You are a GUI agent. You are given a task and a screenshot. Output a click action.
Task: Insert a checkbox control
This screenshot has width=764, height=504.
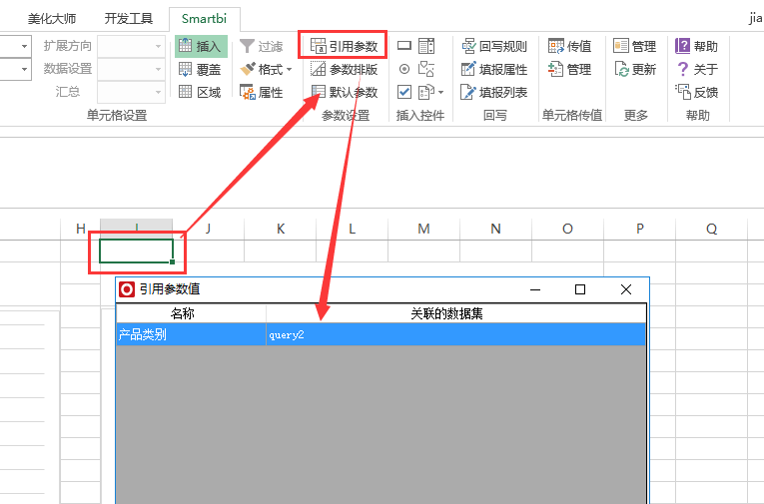404,92
